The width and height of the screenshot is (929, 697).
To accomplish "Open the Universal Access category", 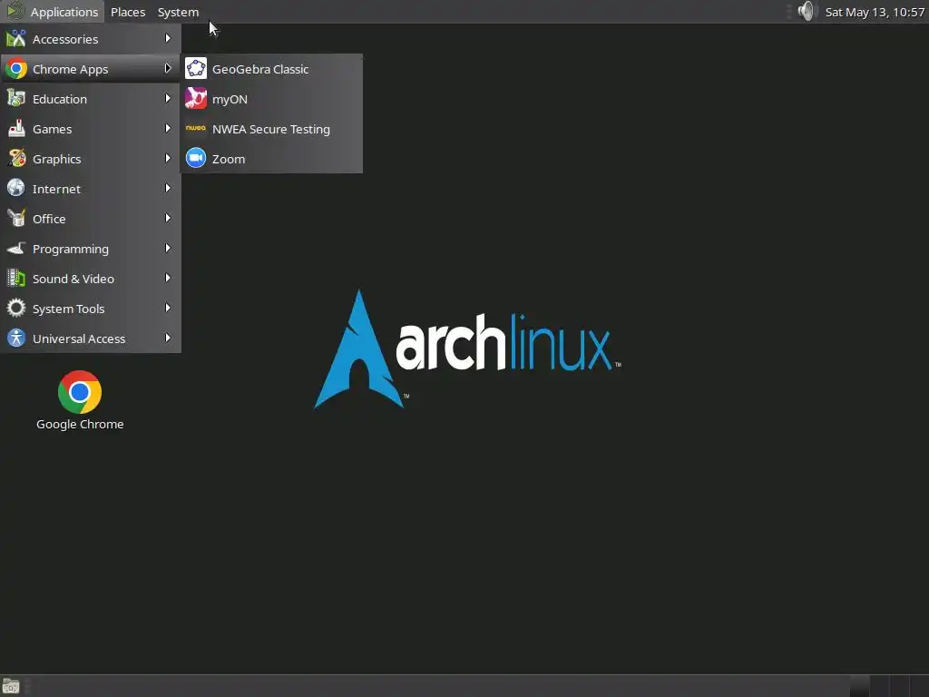I will coord(91,339).
